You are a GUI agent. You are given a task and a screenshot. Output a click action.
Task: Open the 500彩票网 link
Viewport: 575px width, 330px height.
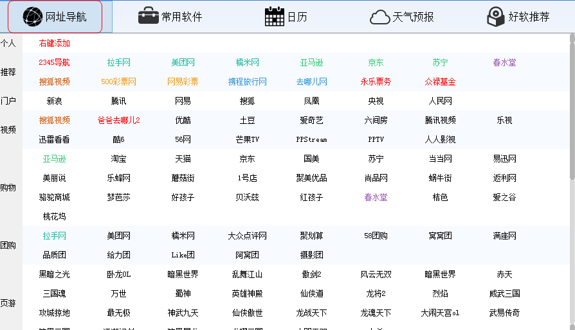118,82
